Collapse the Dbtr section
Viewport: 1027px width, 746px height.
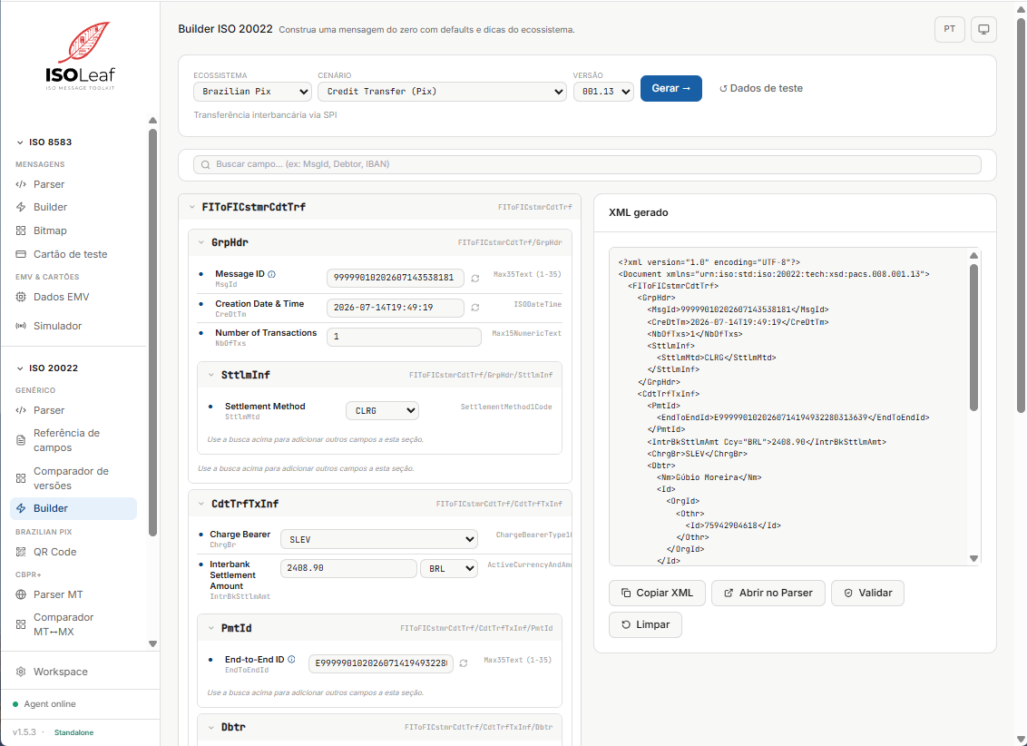210,727
